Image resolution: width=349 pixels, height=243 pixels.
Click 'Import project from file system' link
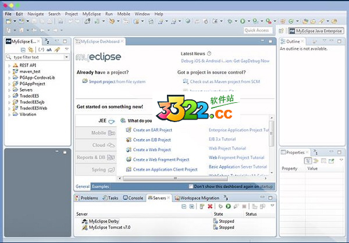[117, 81]
